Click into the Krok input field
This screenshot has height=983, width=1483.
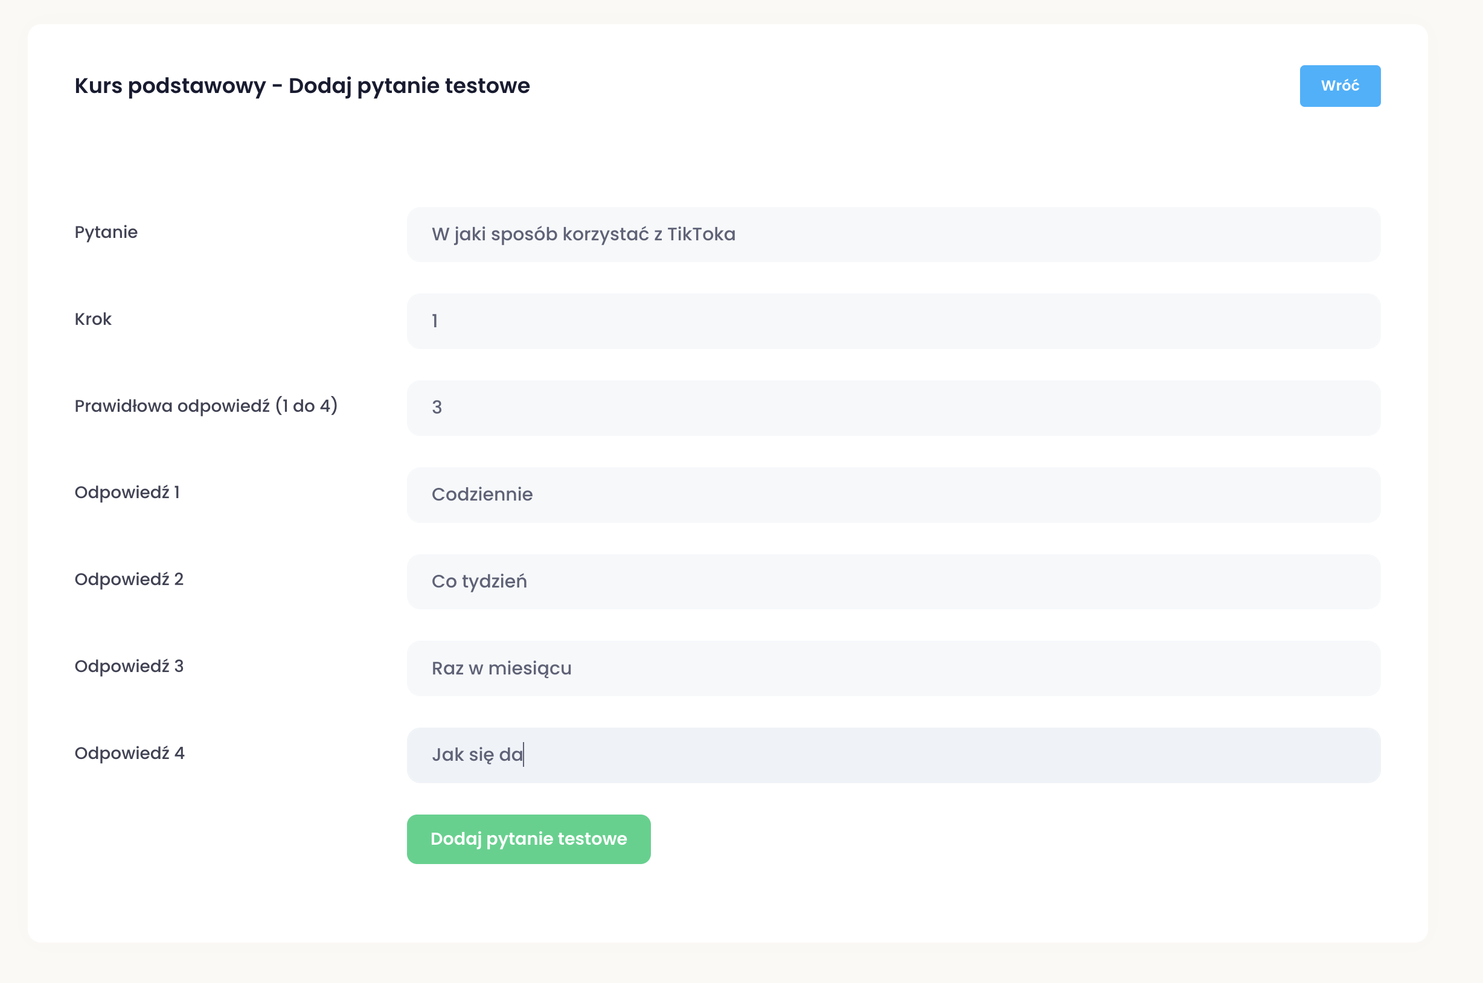[892, 321]
